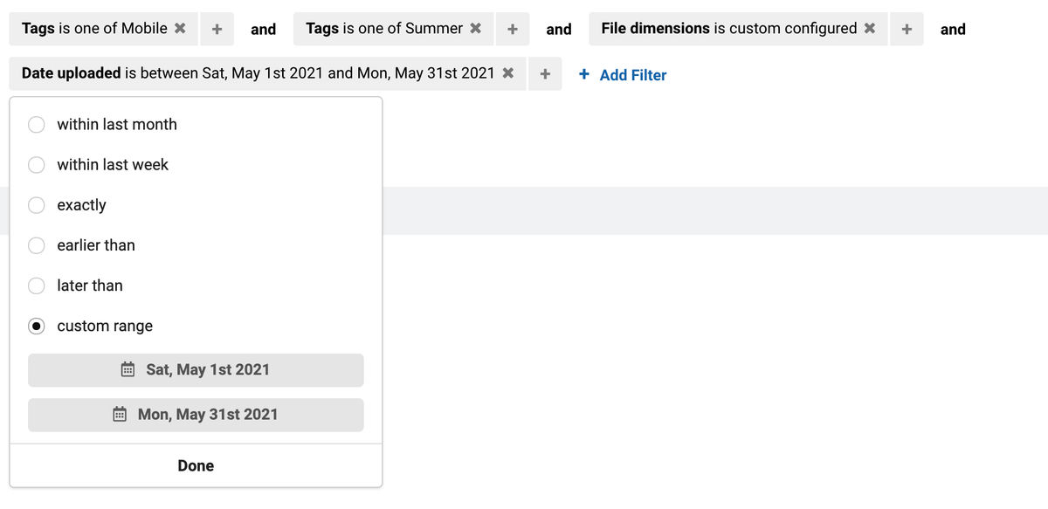Add condition after Tags Mobile filter
This screenshot has height=509, width=1048.
(x=217, y=29)
